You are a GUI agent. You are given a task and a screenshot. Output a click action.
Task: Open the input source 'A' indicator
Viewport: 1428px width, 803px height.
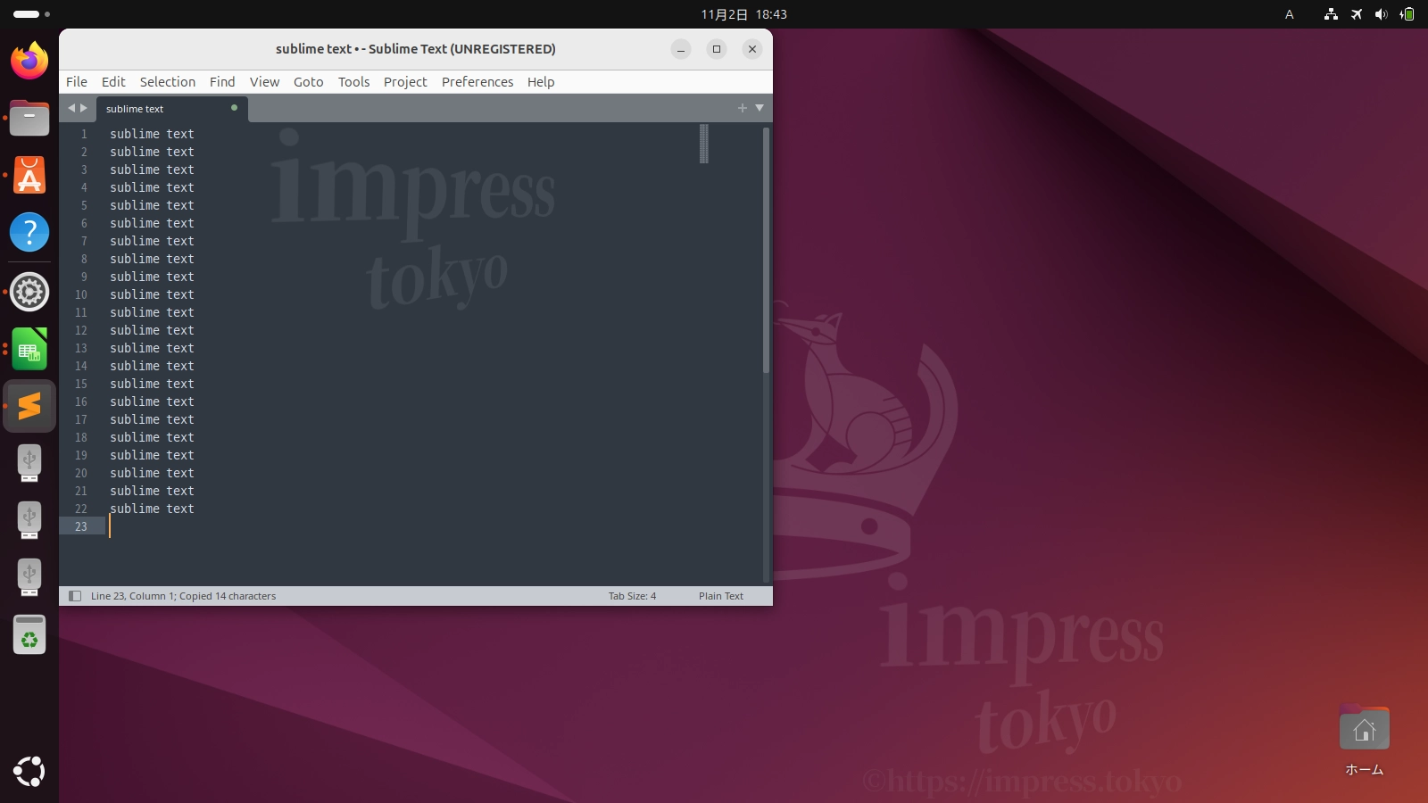coord(1289,14)
